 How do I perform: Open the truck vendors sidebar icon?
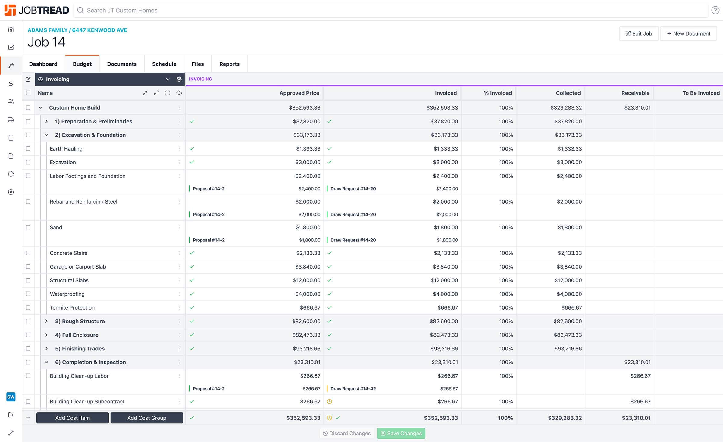coord(11,120)
